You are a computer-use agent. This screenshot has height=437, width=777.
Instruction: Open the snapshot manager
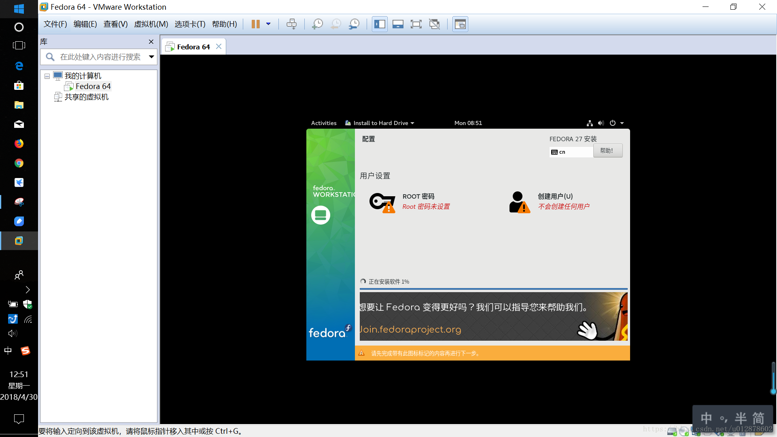[354, 24]
